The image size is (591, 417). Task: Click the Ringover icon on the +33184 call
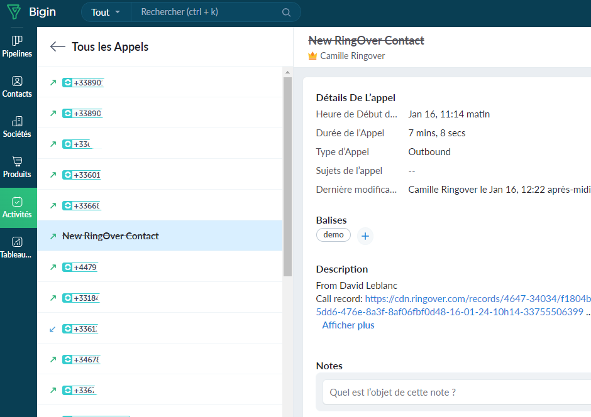point(67,298)
